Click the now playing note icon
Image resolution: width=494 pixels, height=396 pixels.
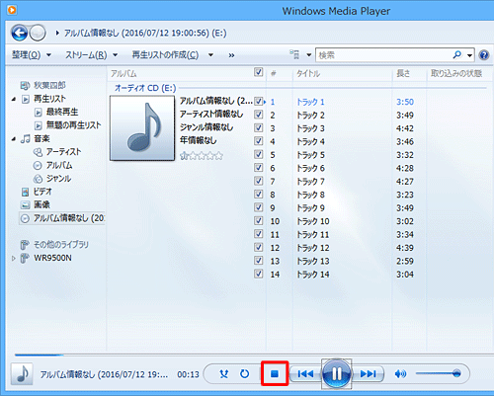coord(22,374)
